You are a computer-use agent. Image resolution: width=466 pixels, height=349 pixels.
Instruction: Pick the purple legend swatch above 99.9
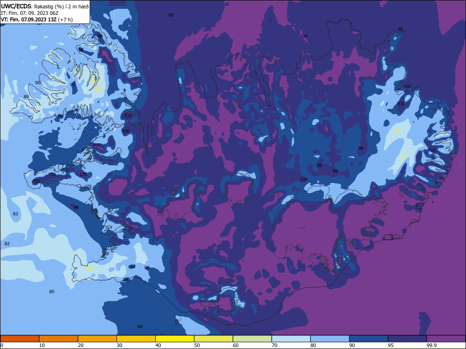click(x=446, y=339)
